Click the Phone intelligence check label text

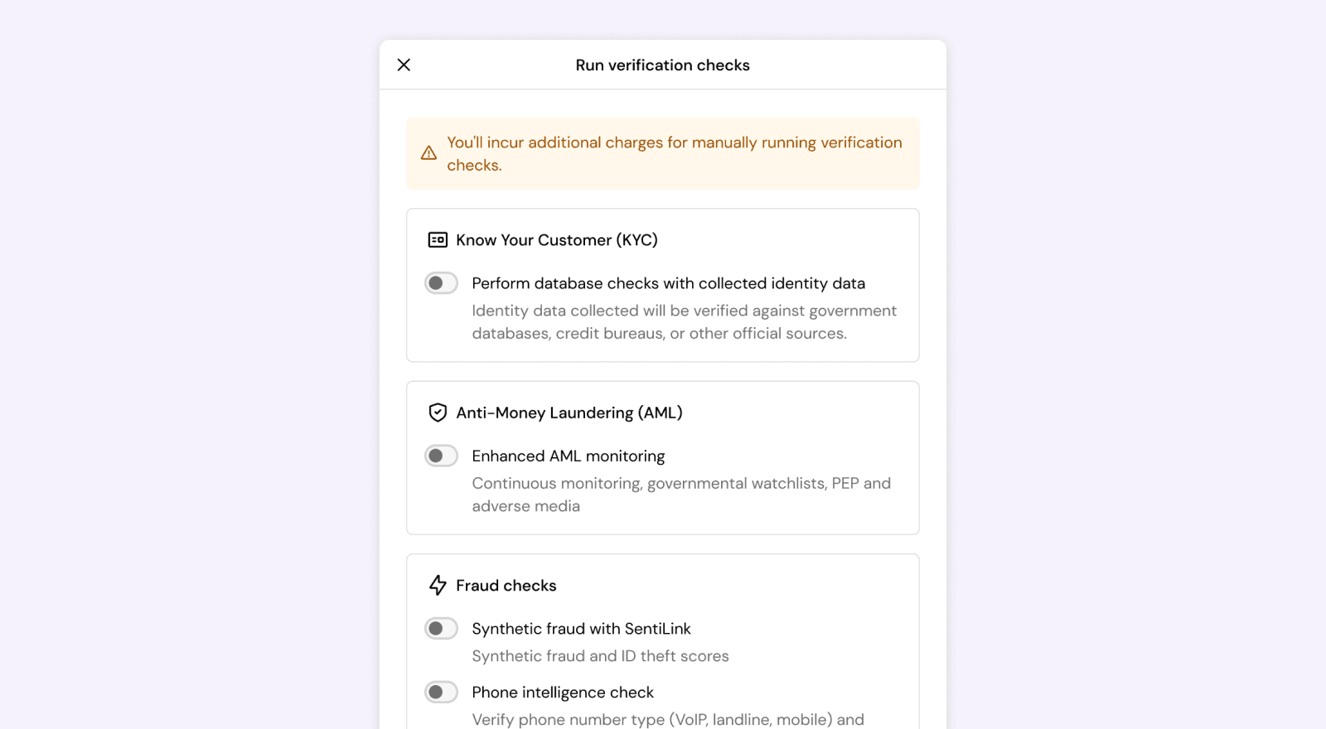pyautogui.click(x=562, y=692)
